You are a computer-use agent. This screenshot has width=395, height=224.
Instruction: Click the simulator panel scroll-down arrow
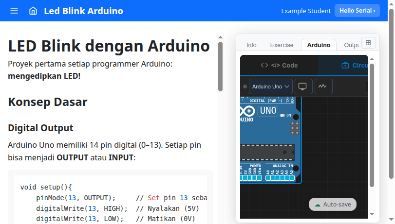(372, 214)
